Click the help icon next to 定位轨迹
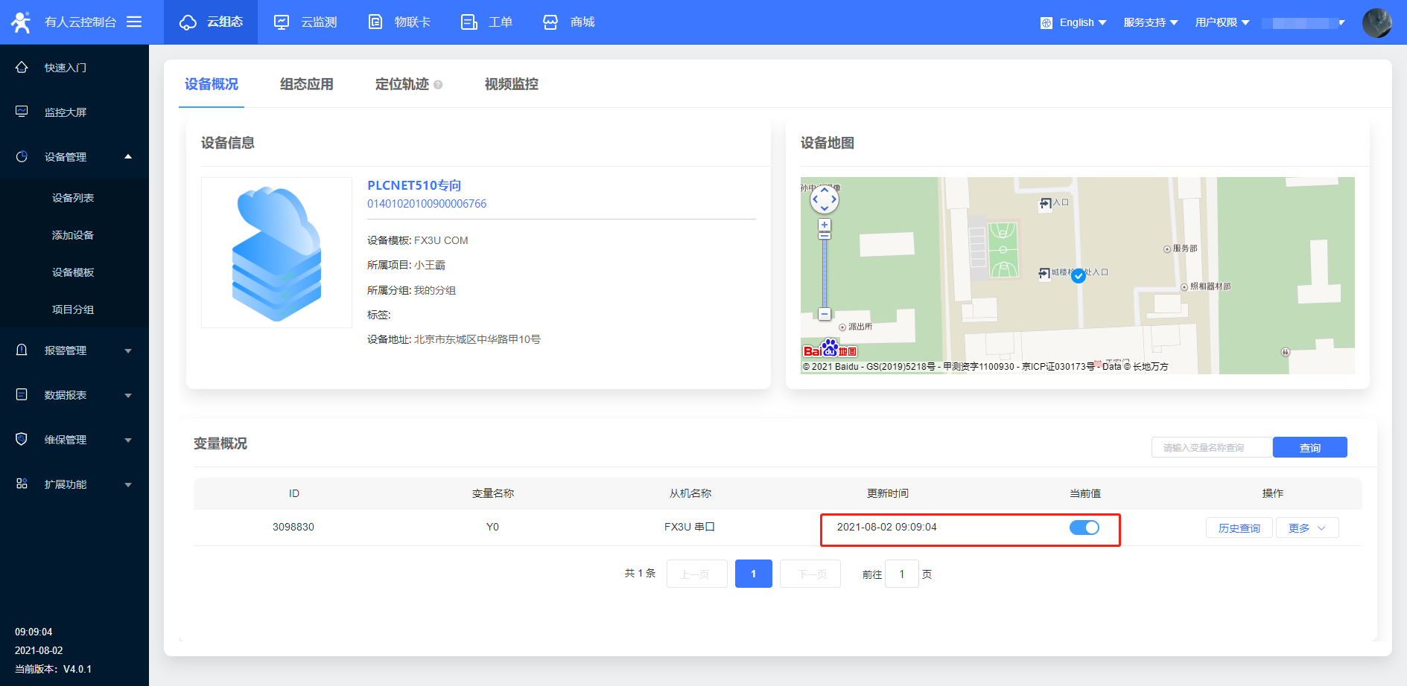This screenshot has width=1407, height=686. coord(438,85)
